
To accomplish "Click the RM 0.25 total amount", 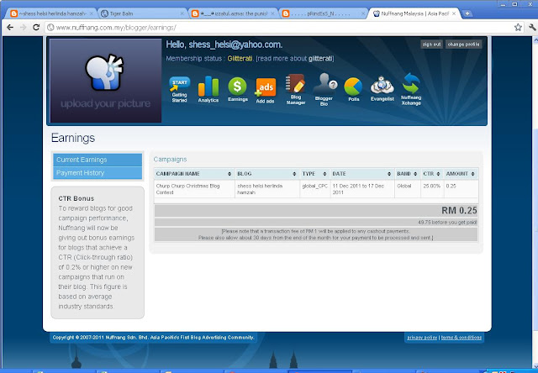I will click(459, 210).
